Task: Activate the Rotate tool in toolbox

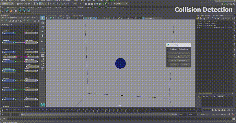Action: (x=43, y=36)
